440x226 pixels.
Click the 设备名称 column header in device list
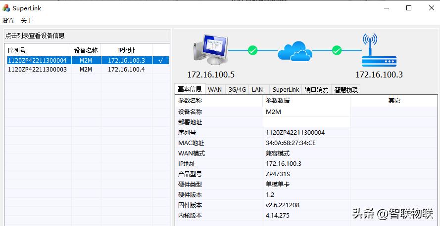coord(86,51)
